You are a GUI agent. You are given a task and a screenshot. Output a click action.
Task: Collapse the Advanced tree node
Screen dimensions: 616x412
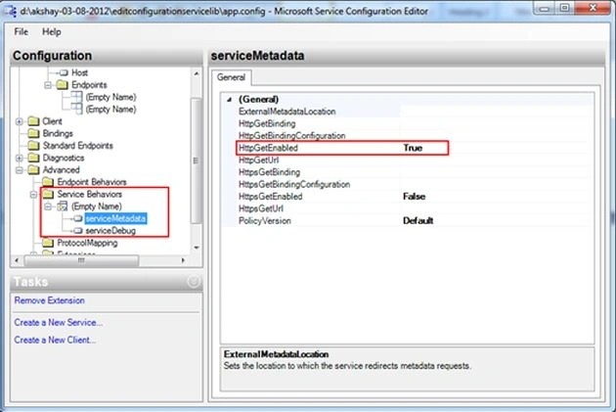[x=20, y=170]
